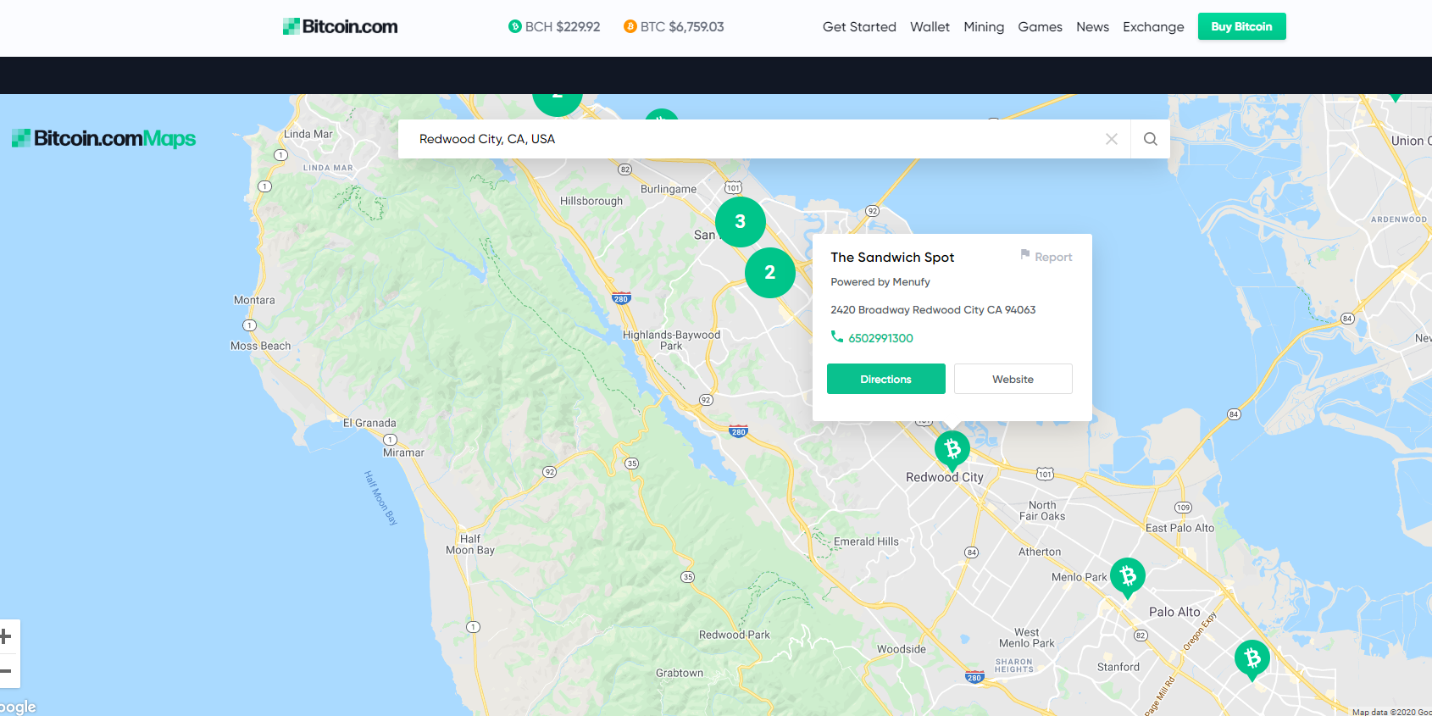The image size is (1432, 716).
Task: Call phone number 6502991300
Action: (x=880, y=338)
